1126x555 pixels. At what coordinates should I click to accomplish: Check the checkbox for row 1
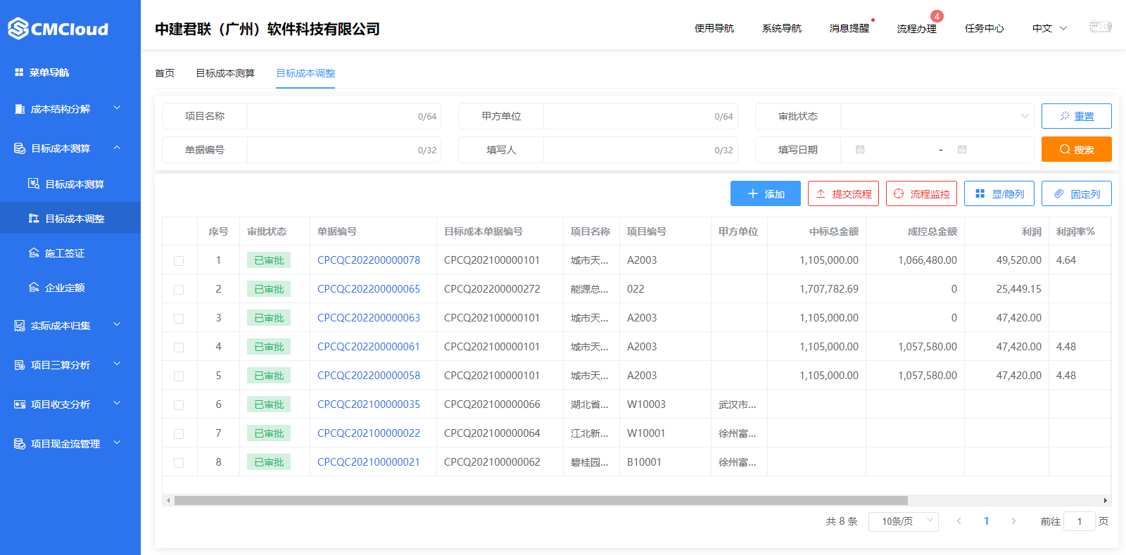tap(179, 261)
